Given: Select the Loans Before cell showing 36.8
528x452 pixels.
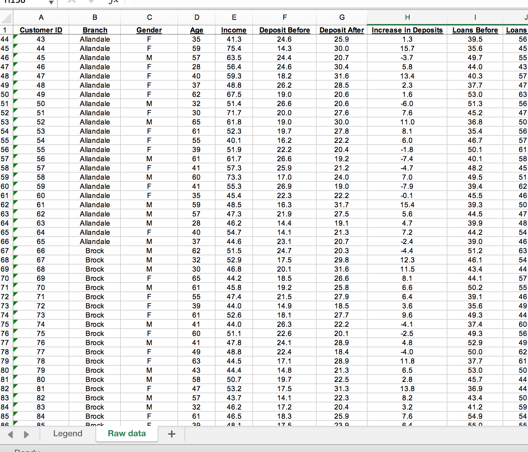Looking at the screenshot, I should [x=475, y=122].
